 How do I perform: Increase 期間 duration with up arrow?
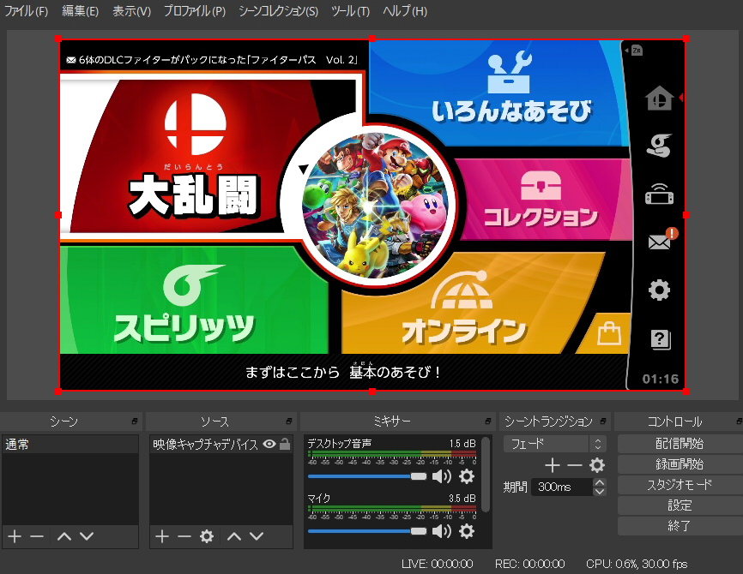(600, 482)
